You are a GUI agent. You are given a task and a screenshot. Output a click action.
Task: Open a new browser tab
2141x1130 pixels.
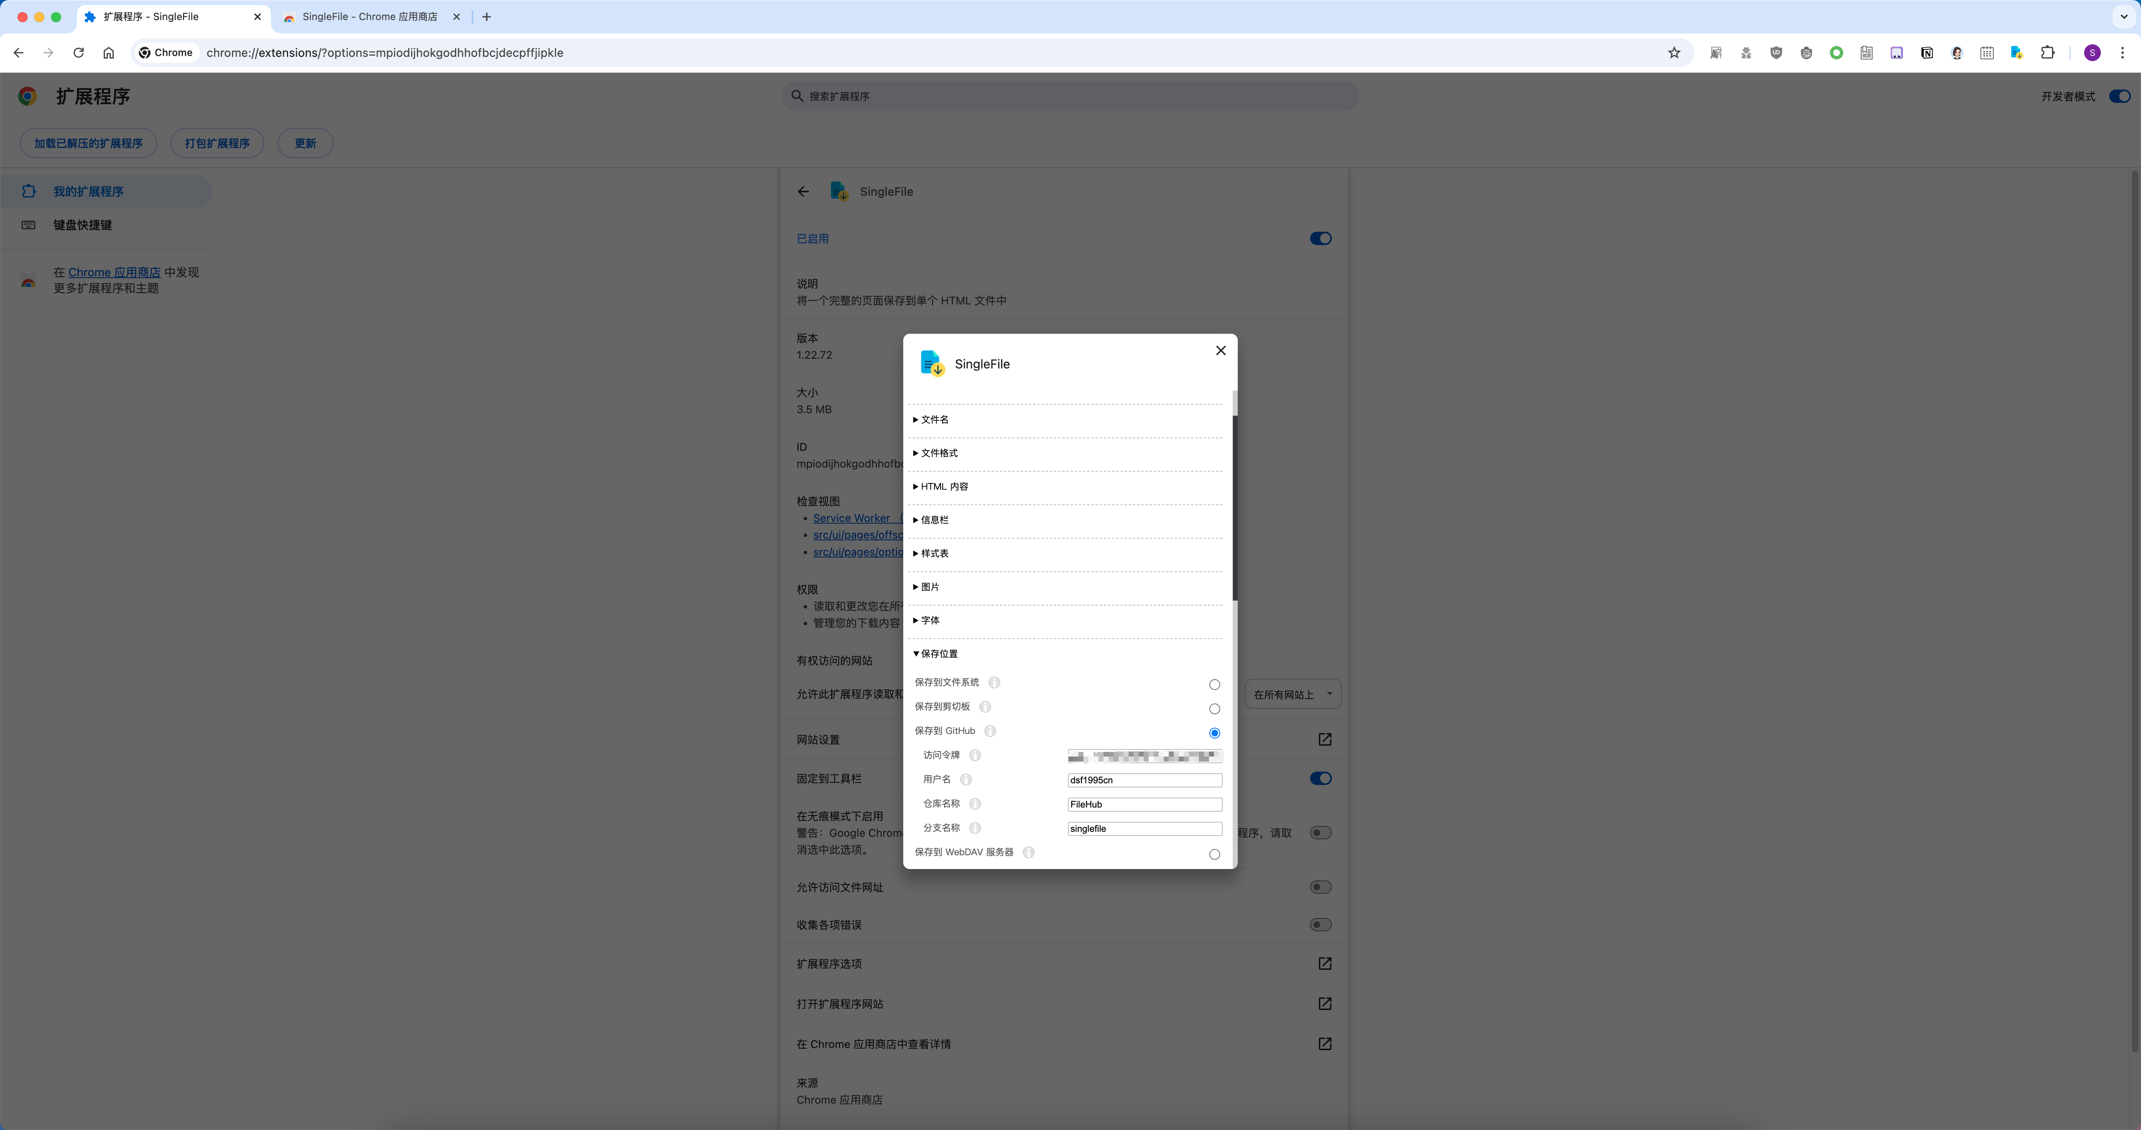pos(486,17)
